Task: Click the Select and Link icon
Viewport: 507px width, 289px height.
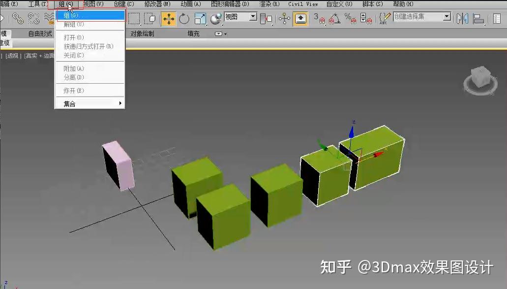Action: 19,19
